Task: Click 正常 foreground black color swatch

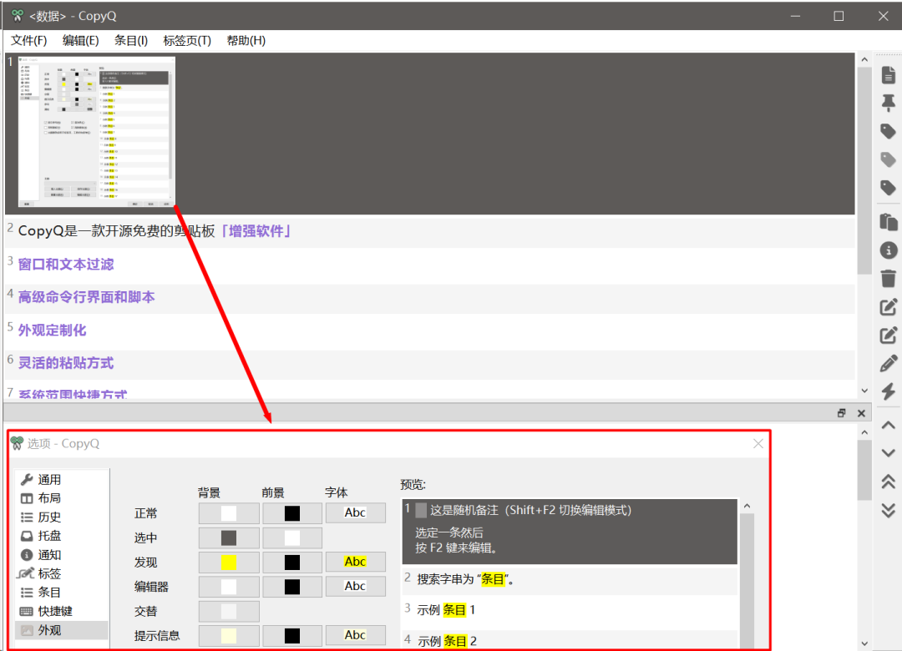Action: 292,513
